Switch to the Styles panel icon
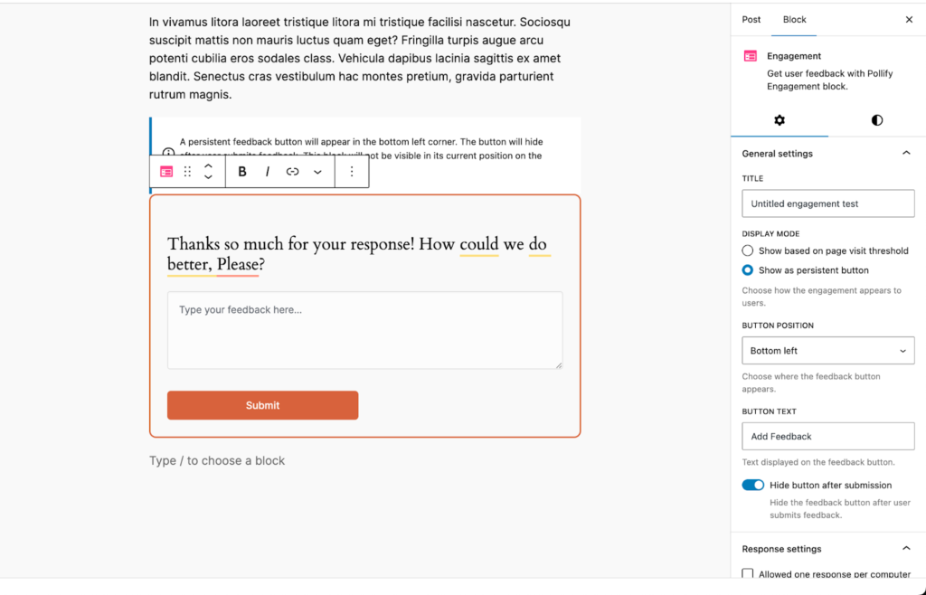Viewport: 926px width, 595px height. 876,119
